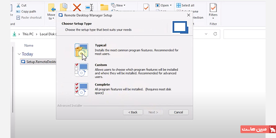Viewport: 276px width, 138px height.
Task: Click the Cancel button in setup
Action: pyautogui.click(x=178, y=112)
